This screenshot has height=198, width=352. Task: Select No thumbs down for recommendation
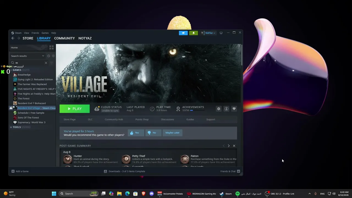153,133
